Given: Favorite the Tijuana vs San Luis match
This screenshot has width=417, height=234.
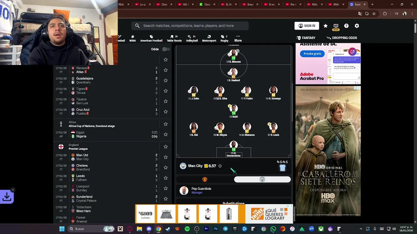Looking at the screenshot, I should tap(165, 101).
